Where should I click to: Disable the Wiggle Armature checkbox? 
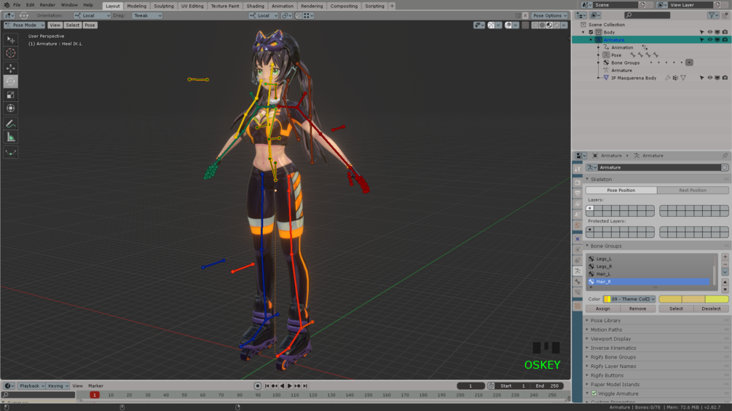pos(594,394)
